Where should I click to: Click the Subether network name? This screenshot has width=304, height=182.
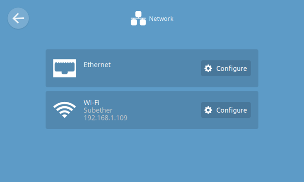tap(98, 110)
